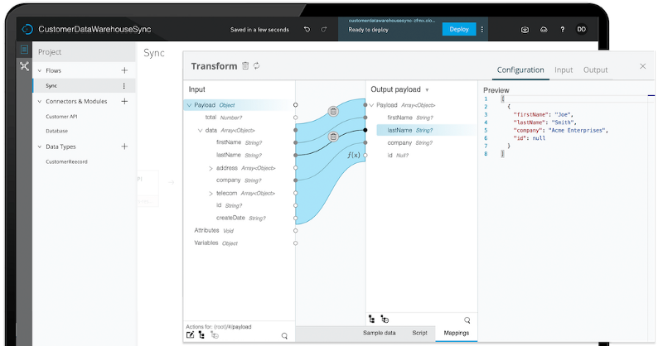Click the Project panel header

(85, 52)
